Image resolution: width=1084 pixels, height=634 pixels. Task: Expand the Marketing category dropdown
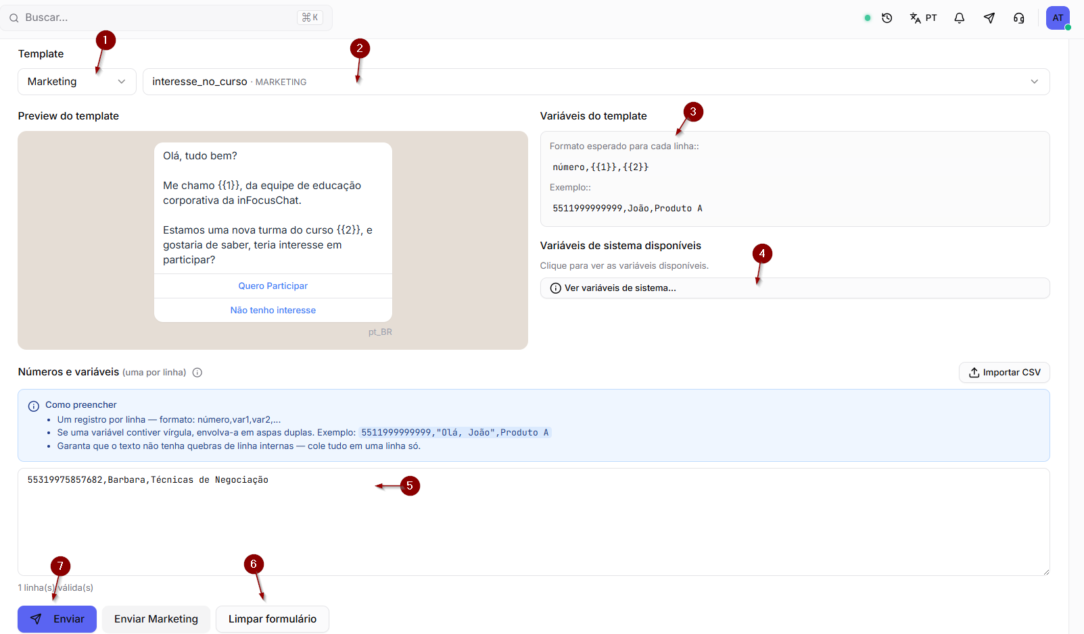77,82
